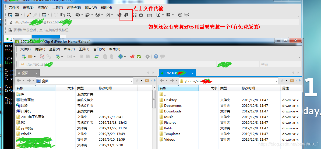Click Xshell's keyboard icon
Screen dimensions: 321x149
coord(149,15)
